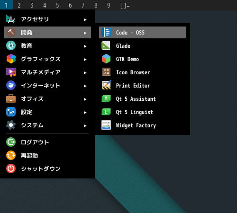This screenshot has width=237, height=213.
Task: Expand the システム submenu arrow
Action: click(x=85, y=126)
